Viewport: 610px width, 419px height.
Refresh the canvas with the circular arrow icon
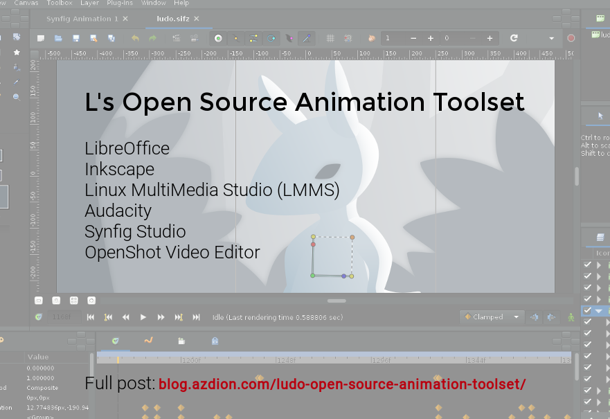pyautogui.click(x=514, y=38)
